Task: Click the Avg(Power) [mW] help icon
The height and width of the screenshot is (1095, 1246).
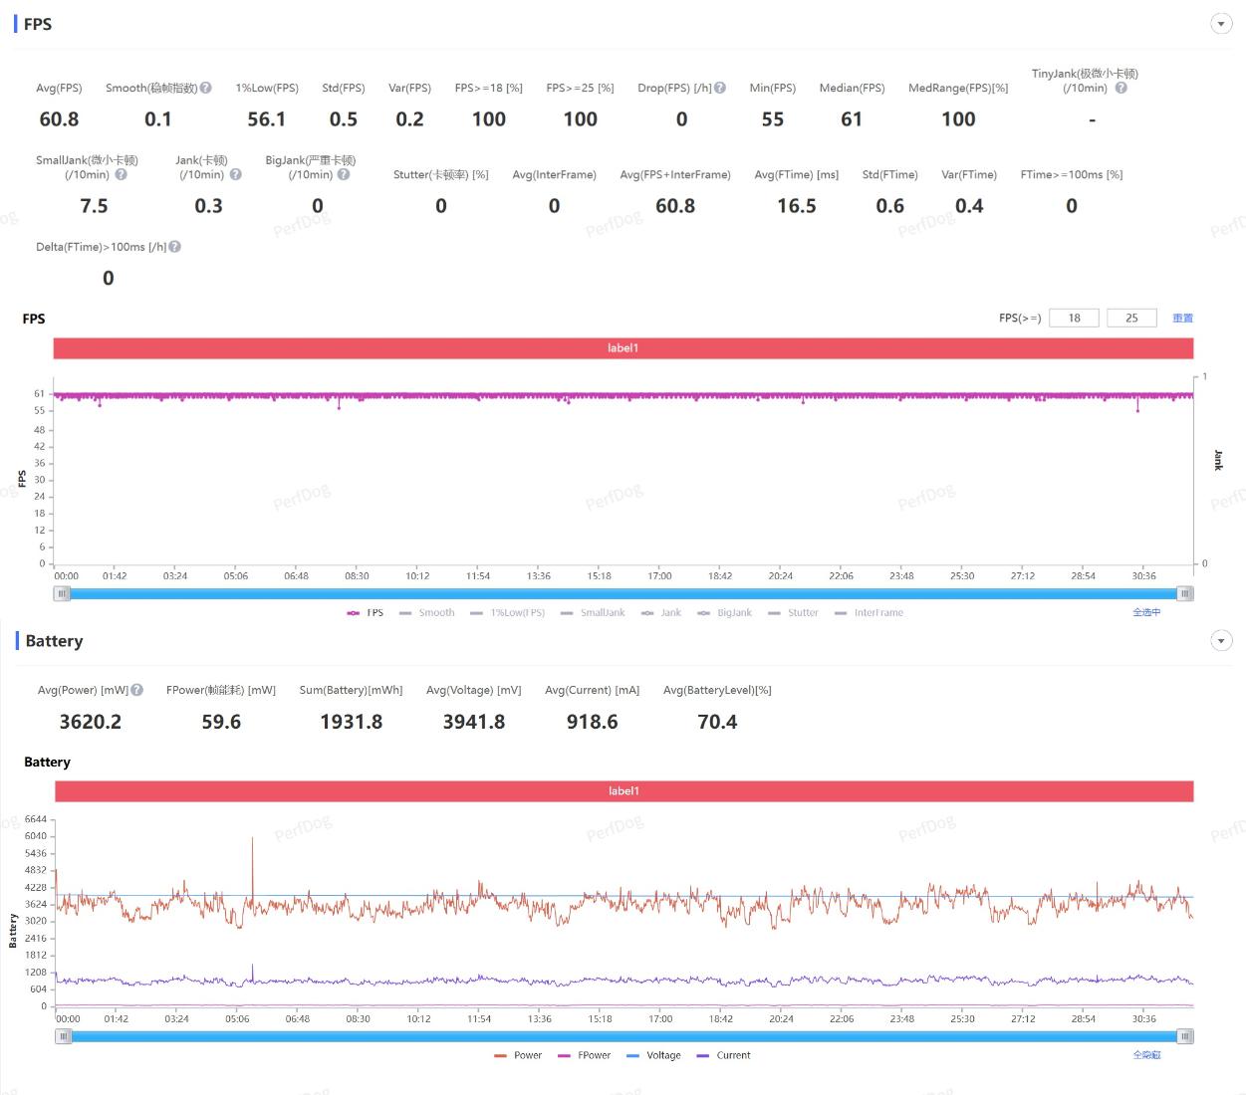Action: [137, 690]
